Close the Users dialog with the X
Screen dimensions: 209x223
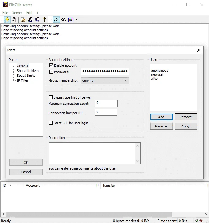199,50
